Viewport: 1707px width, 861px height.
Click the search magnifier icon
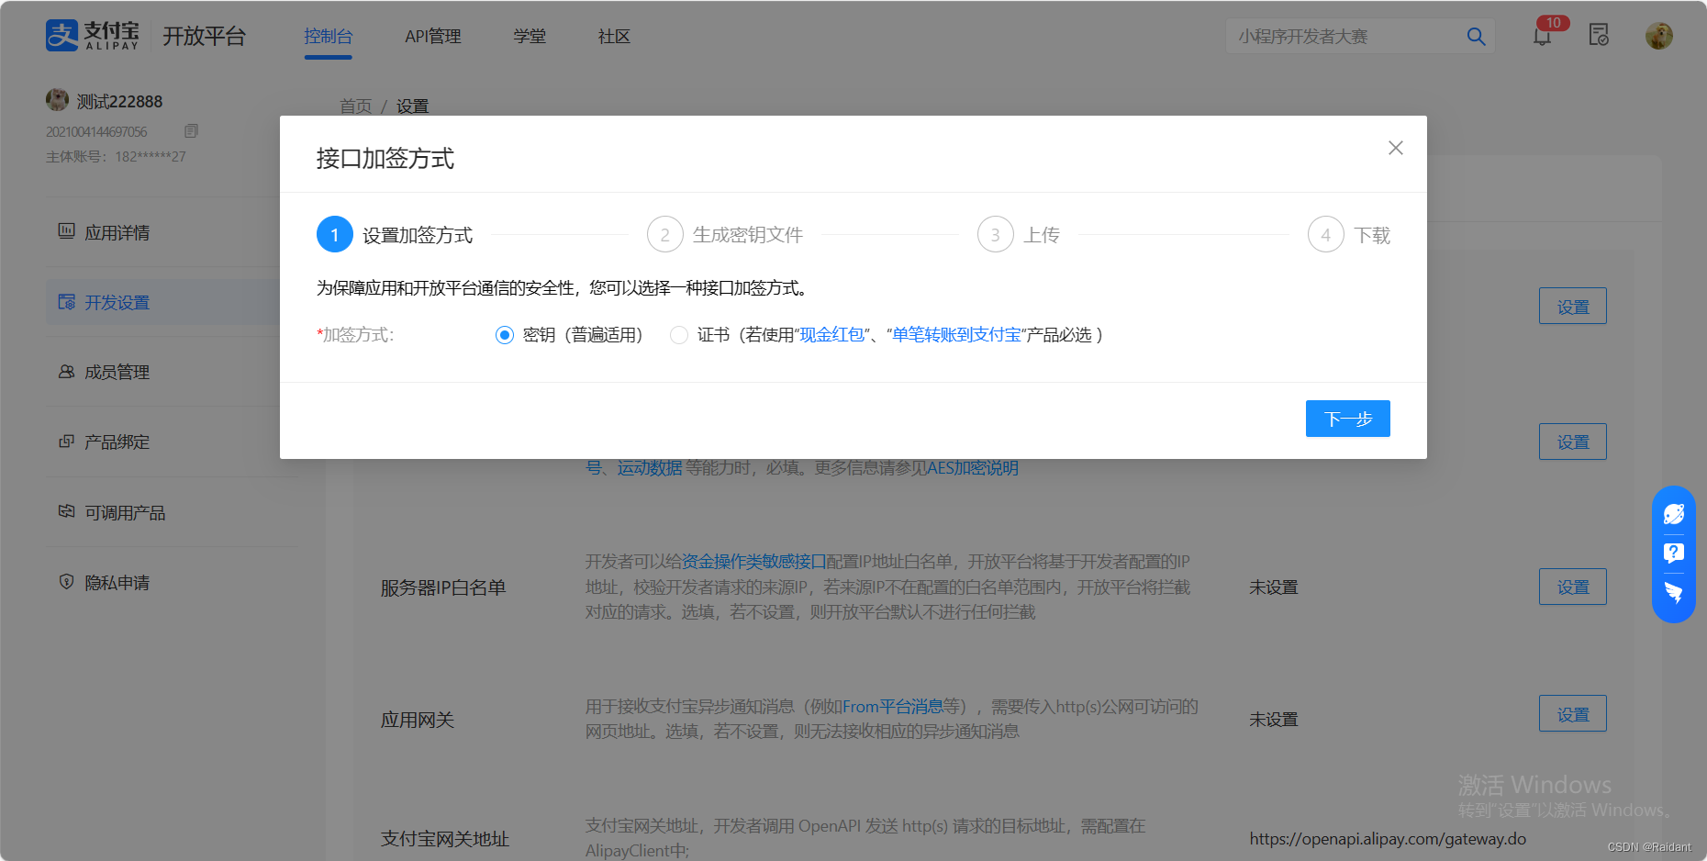coord(1476,36)
